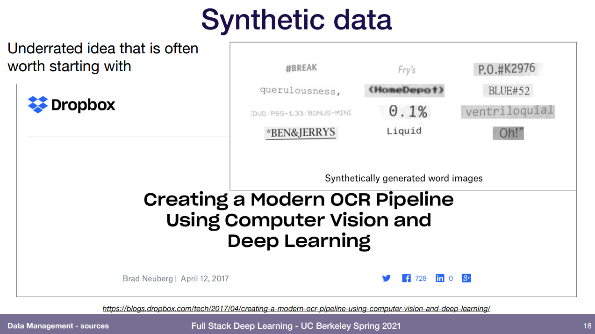Click the date April 12, 2017
Viewport: 595px width, 334px height.
pyautogui.click(x=205, y=278)
